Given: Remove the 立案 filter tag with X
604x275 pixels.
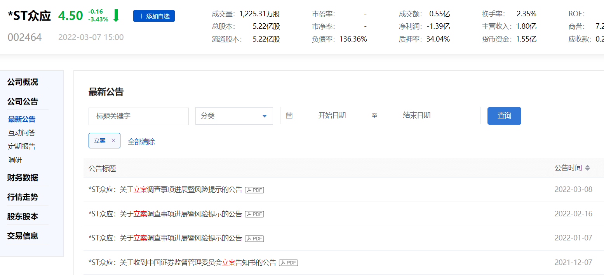Looking at the screenshot, I should coord(113,141).
